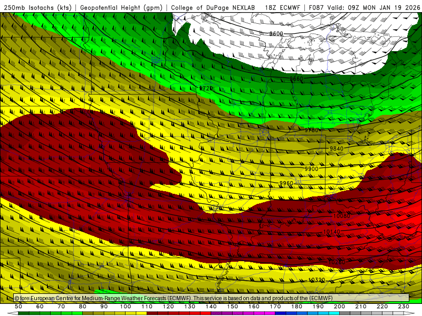Pick the bright yellow swatch left of 110
Screen dimensions: 422x316
coord(141,313)
